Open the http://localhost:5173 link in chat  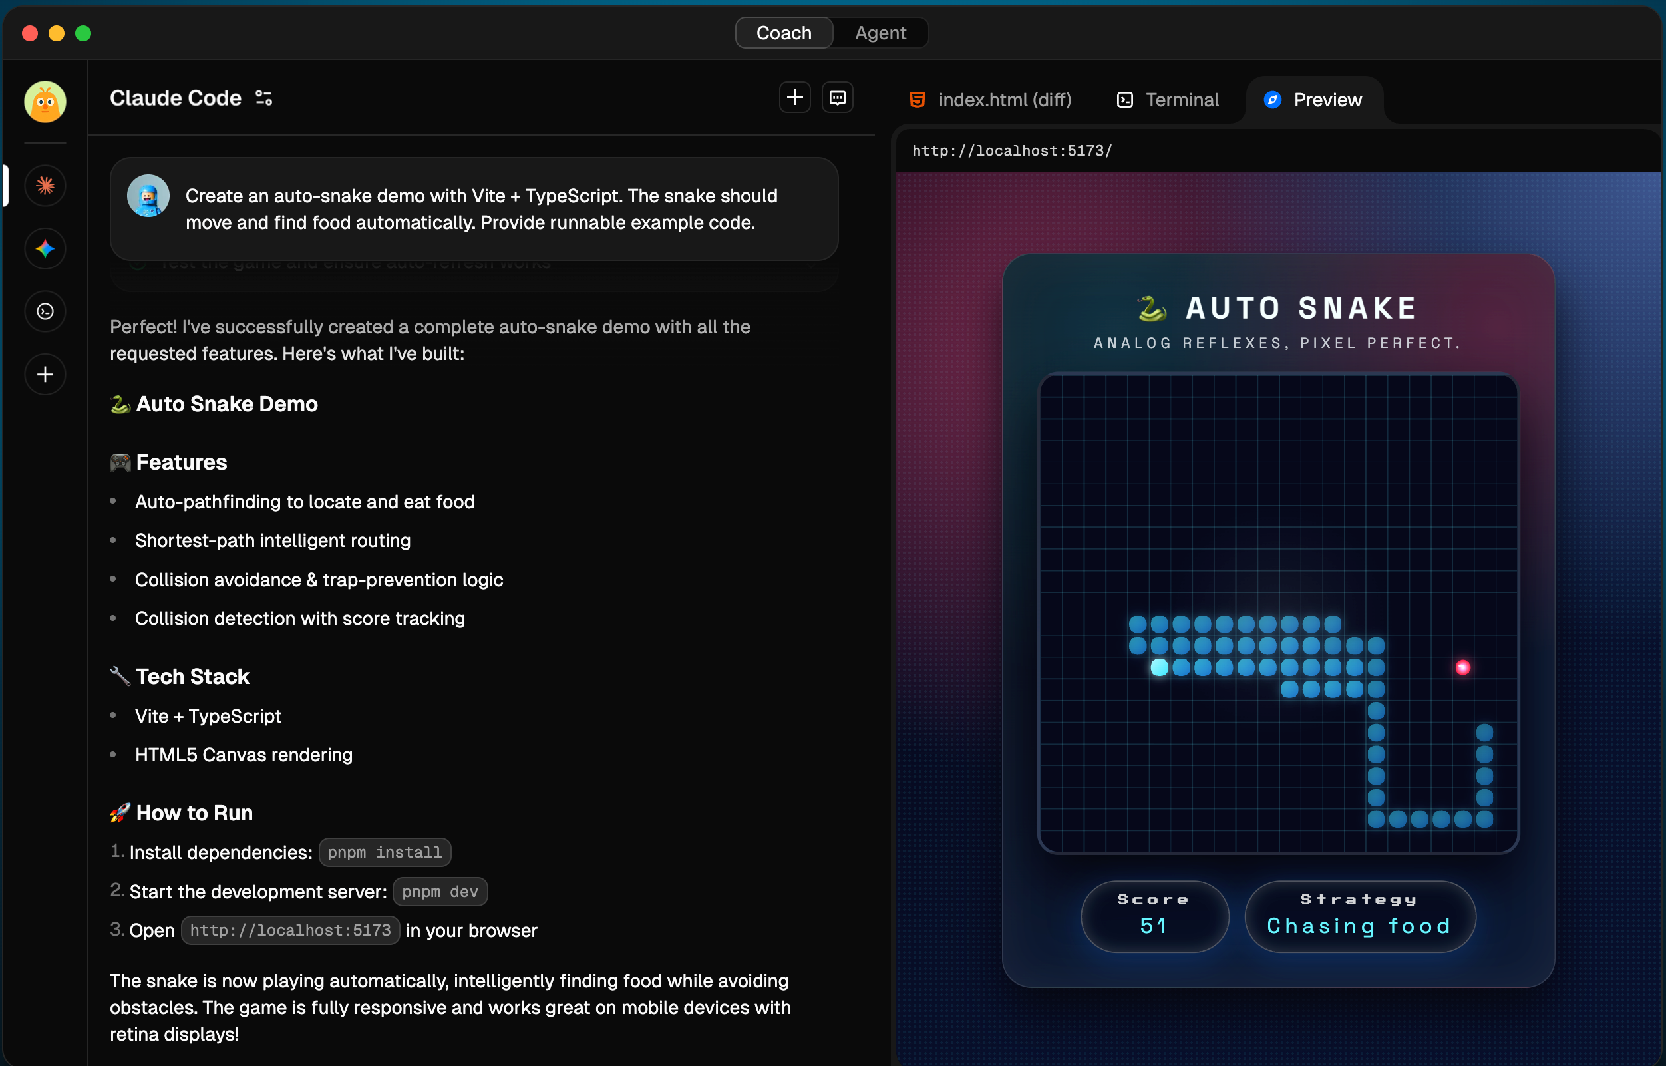(290, 930)
